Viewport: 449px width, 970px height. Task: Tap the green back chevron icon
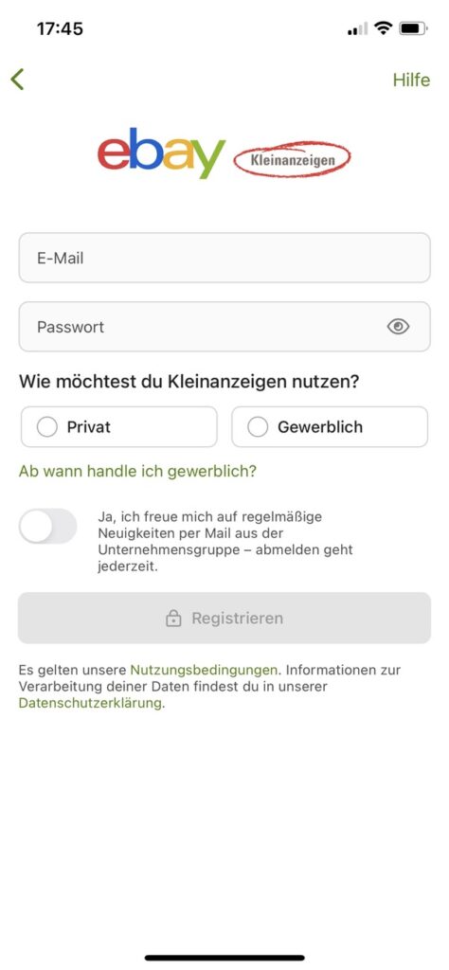[x=17, y=80]
